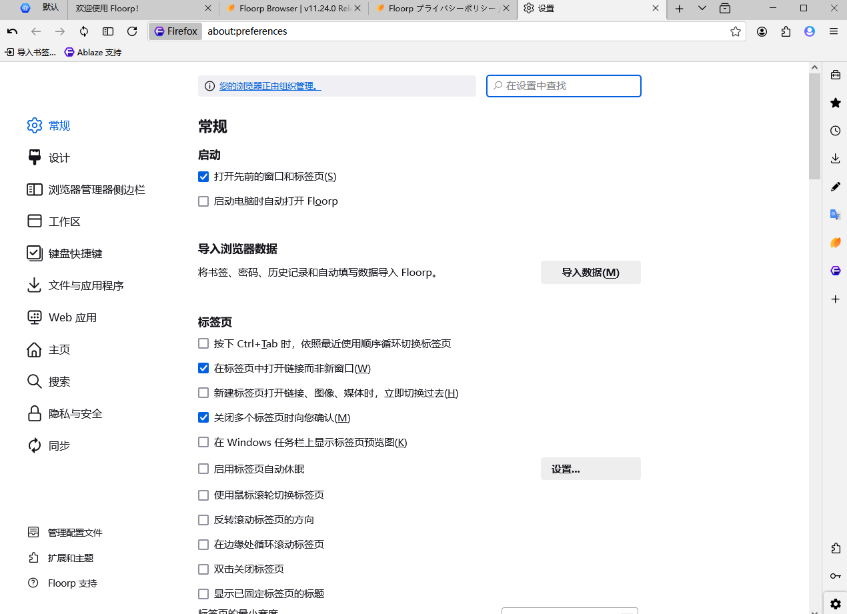Enable switching tabs with mouse wheel
Screen dimensions: 847x614
[x=203, y=495]
